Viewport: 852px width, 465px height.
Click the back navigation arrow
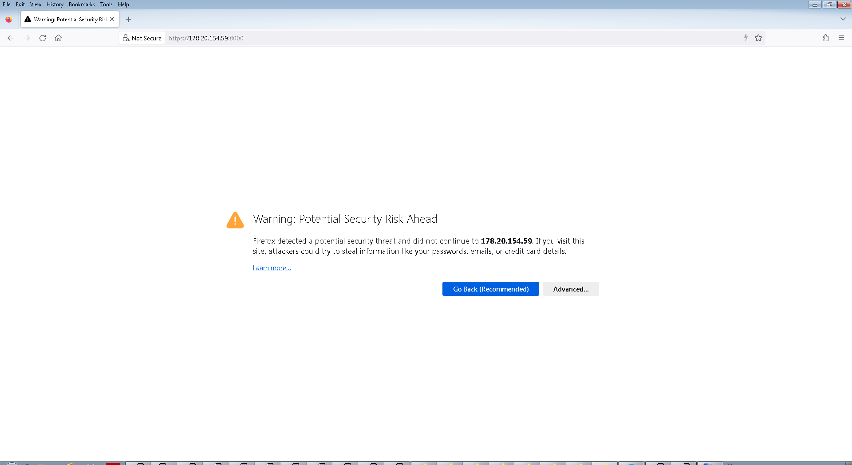point(11,38)
